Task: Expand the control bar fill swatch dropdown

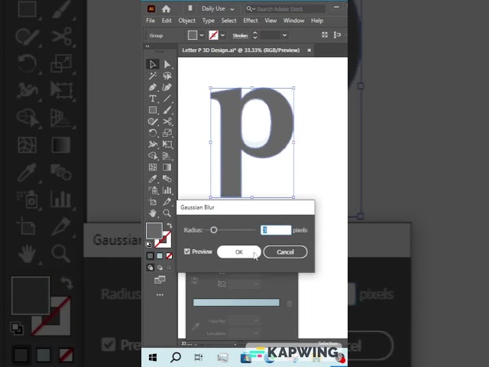Action: coord(202,35)
